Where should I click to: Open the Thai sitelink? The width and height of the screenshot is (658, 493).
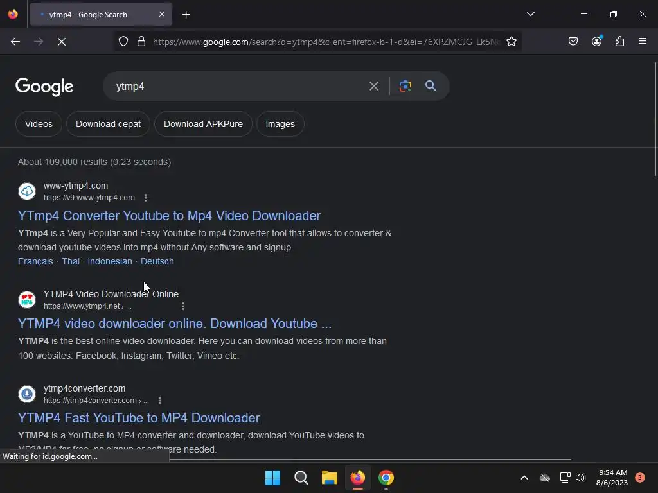71,262
